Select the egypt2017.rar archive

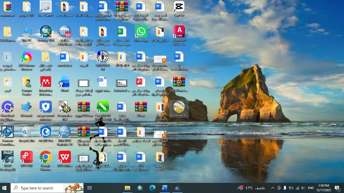point(84,109)
